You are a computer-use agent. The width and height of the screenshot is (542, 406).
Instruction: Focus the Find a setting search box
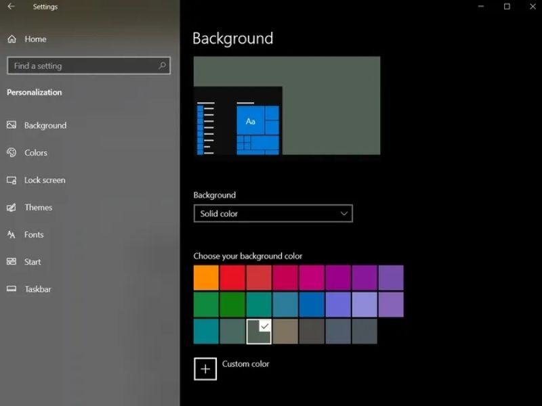pyautogui.click(x=89, y=66)
